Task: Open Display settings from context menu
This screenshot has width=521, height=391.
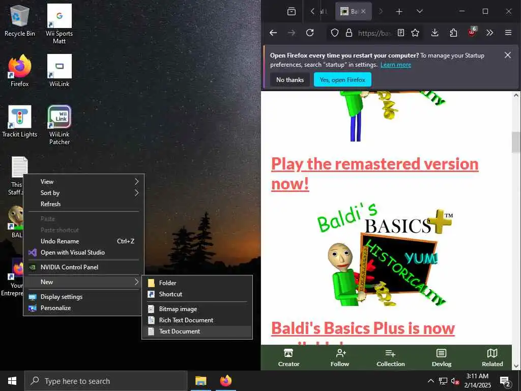Action: (x=84, y=297)
